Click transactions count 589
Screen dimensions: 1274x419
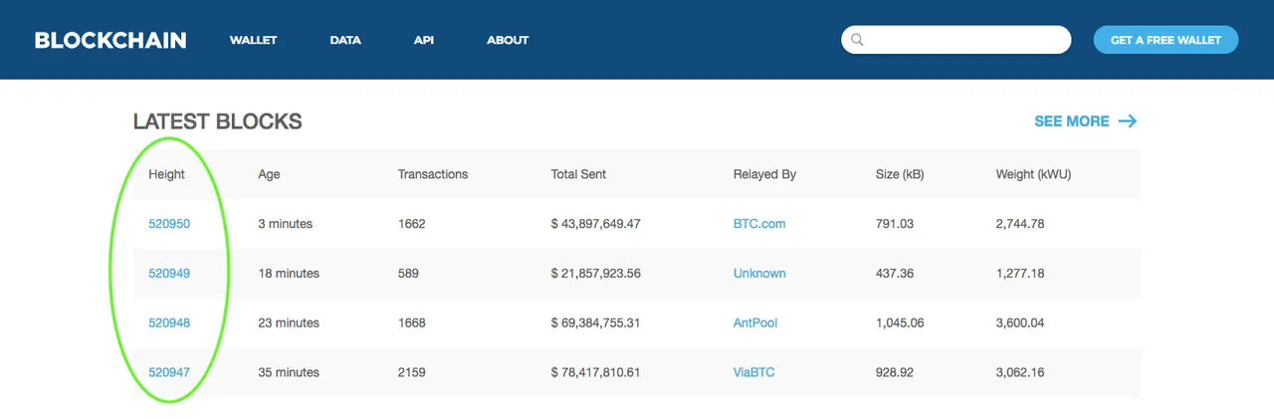pos(408,274)
